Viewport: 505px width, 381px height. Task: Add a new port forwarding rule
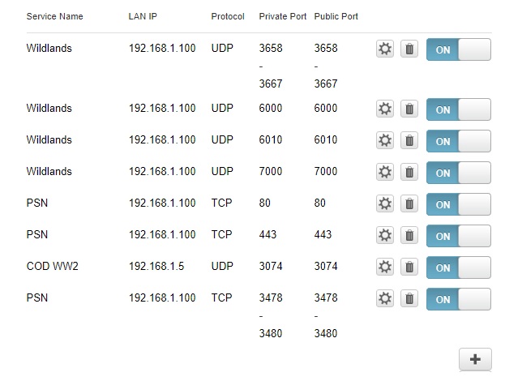click(x=475, y=359)
